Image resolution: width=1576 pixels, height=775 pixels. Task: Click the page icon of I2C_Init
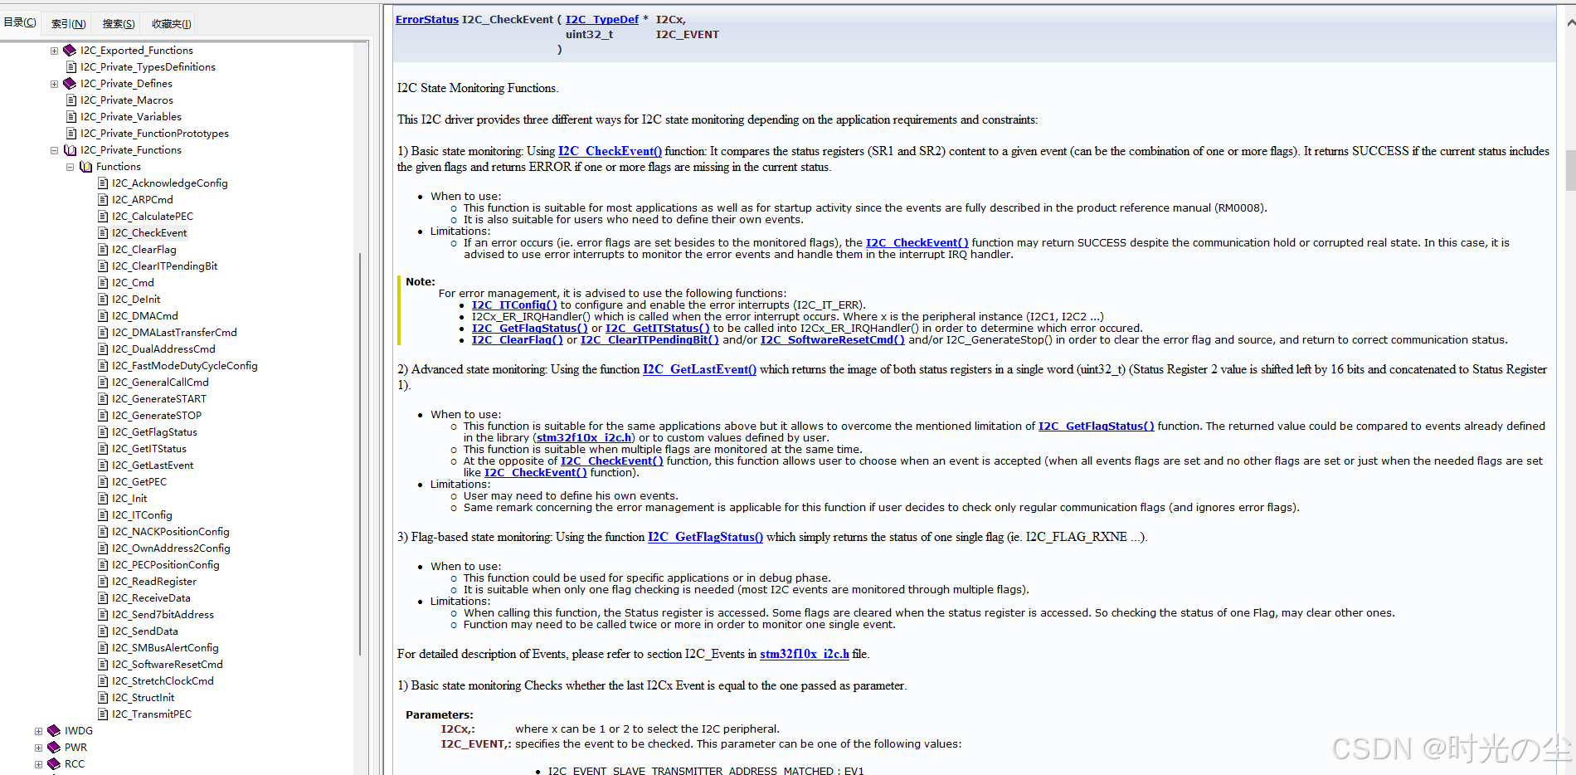click(103, 499)
